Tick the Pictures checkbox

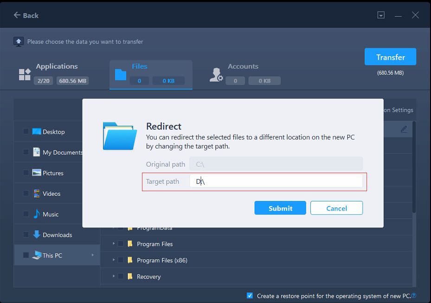pos(26,173)
